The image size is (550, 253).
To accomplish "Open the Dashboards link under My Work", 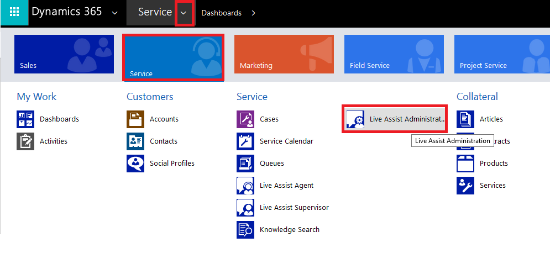I will 59,119.
